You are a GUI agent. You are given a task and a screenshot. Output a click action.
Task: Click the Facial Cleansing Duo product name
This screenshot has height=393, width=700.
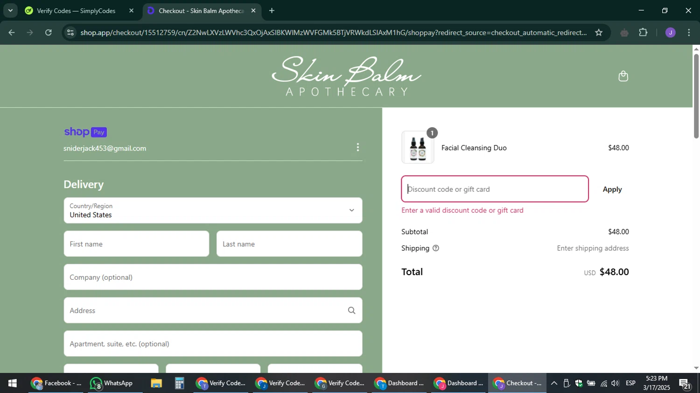click(474, 148)
